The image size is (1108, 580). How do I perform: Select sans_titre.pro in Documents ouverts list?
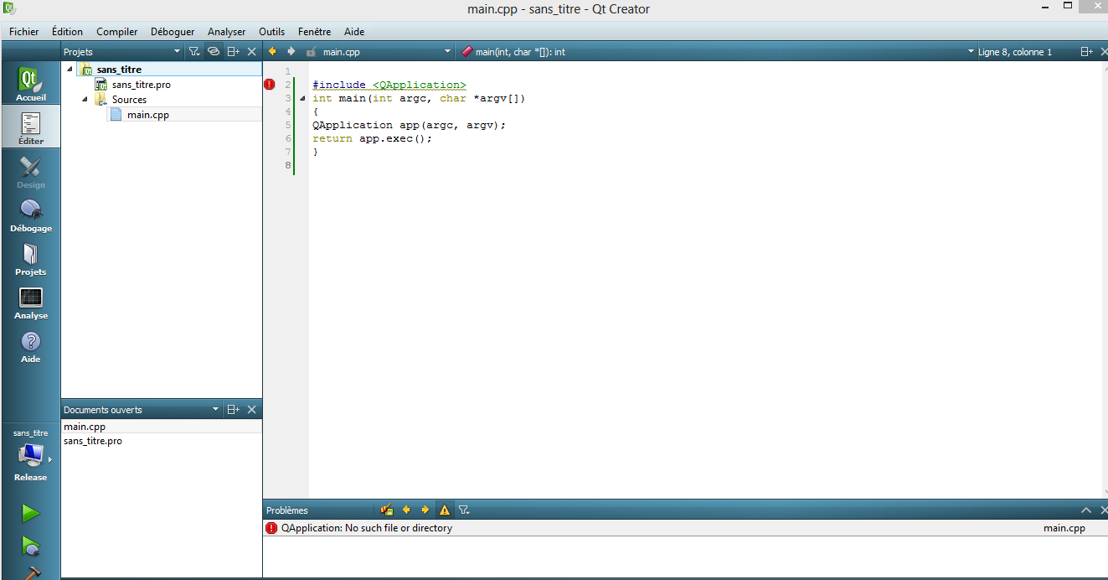coord(162,441)
